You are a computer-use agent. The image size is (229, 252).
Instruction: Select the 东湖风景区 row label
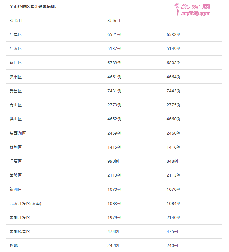click(20, 232)
